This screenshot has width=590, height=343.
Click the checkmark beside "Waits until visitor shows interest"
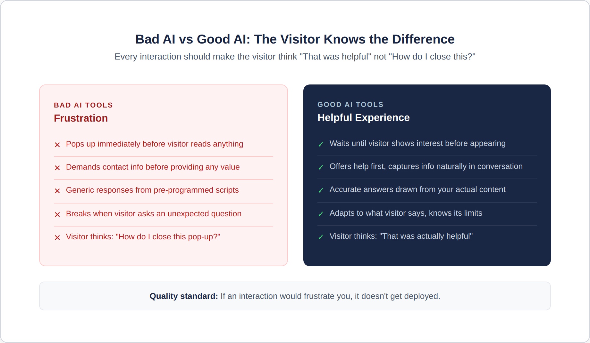pos(321,144)
